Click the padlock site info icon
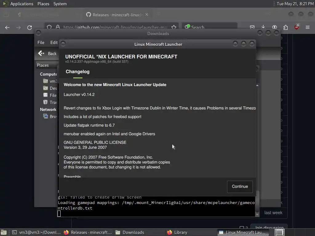 click(x=58, y=27)
